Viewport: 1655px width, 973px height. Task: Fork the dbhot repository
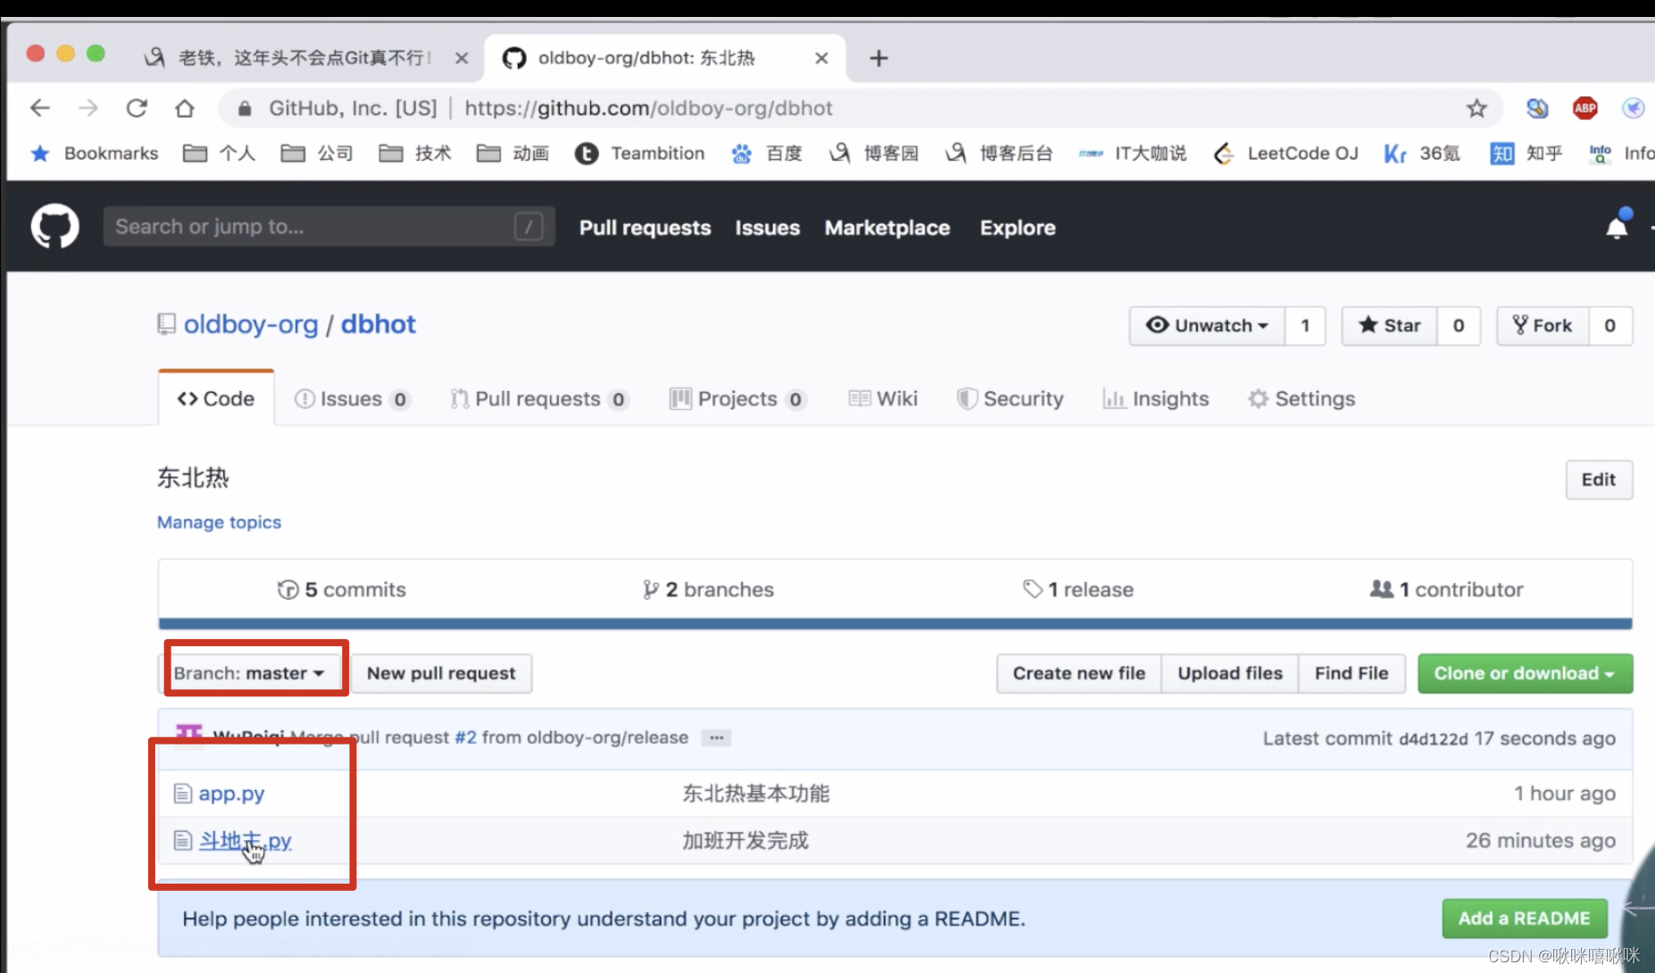click(x=1543, y=326)
